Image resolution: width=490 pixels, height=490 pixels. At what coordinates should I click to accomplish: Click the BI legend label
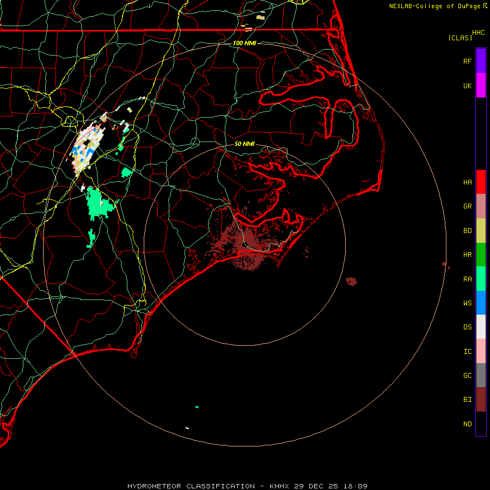coord(467,400)
